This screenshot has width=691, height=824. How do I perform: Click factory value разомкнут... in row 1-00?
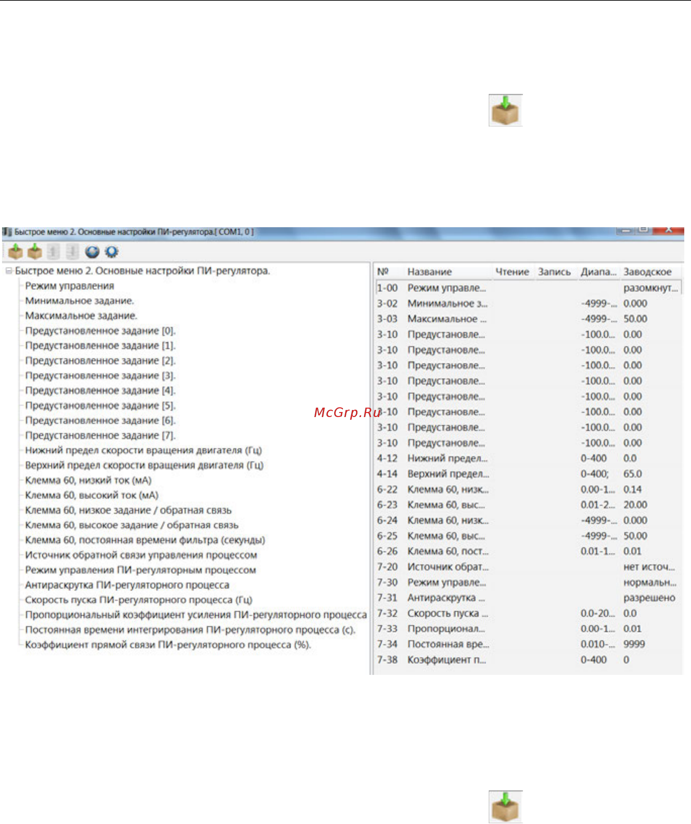pos(651,287)
